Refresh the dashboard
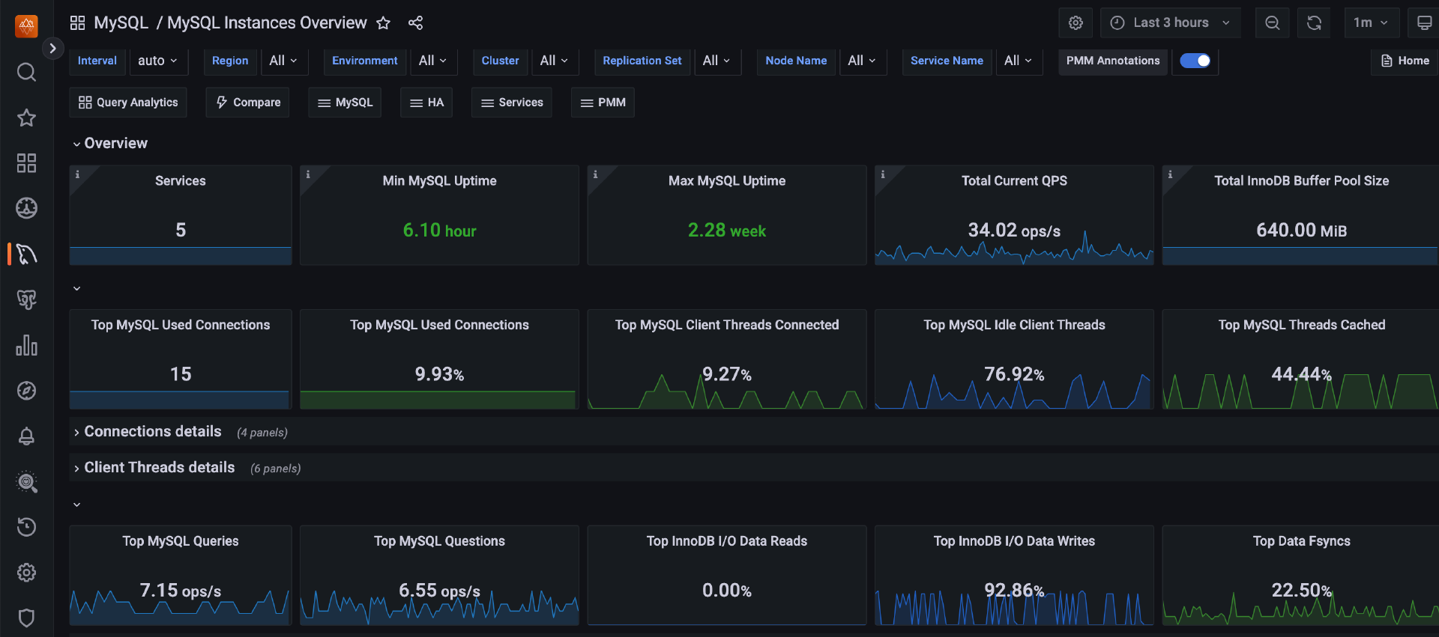Screen dimensions: 1439x637 tap(1314, 23)
